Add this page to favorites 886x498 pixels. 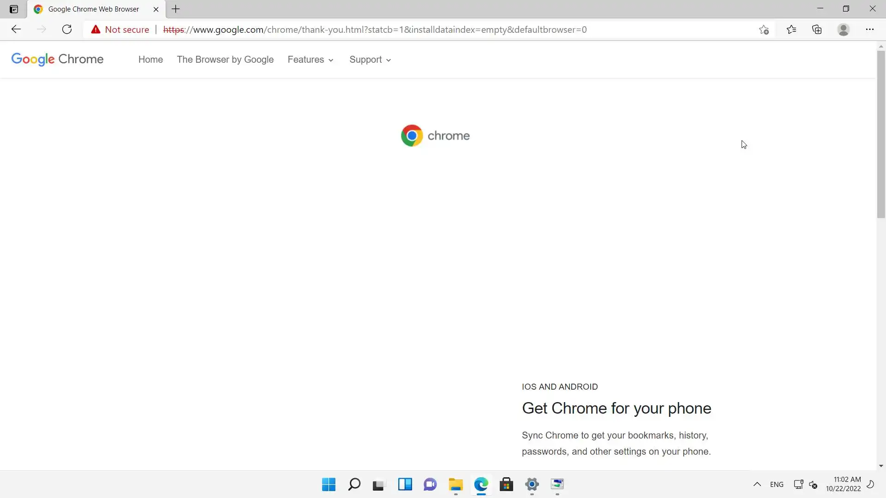(x=764, y=30)
